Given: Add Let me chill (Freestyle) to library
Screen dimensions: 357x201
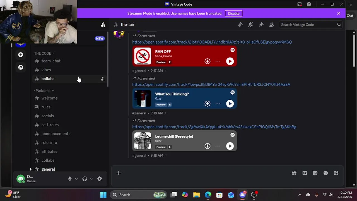Looking at the screenshot, I should [x=208, y=146].
